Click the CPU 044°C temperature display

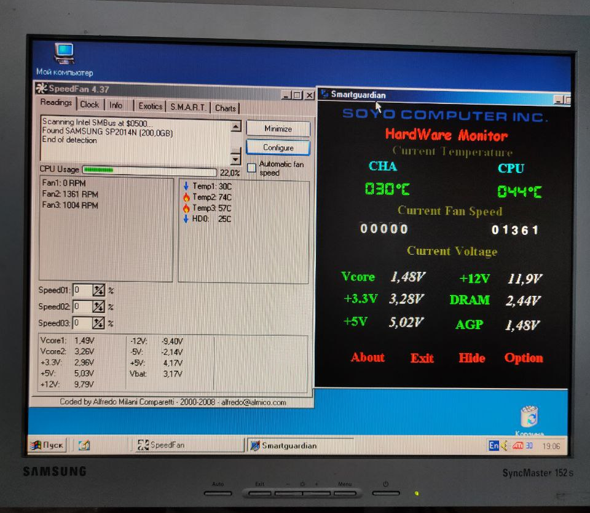click(519, 192)
